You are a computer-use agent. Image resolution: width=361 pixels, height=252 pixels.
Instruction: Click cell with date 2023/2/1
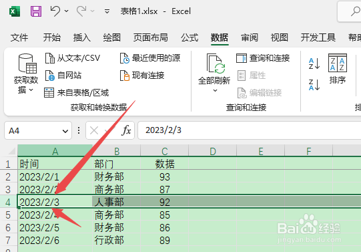(x=55, y=177)
